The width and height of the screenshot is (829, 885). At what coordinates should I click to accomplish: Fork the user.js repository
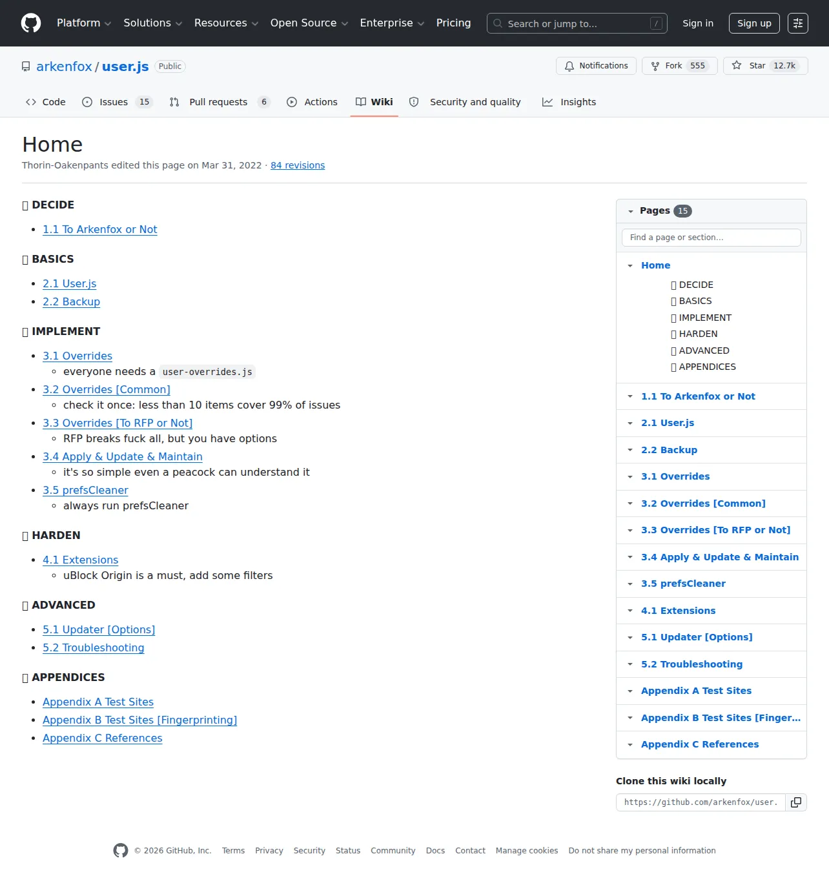point(679,66)
